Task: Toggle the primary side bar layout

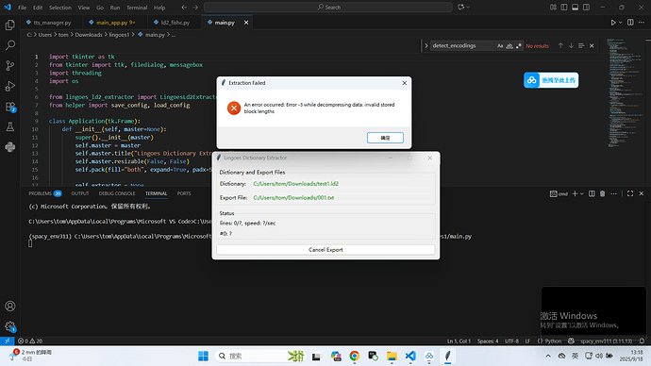Action: (x=564, y=7)
